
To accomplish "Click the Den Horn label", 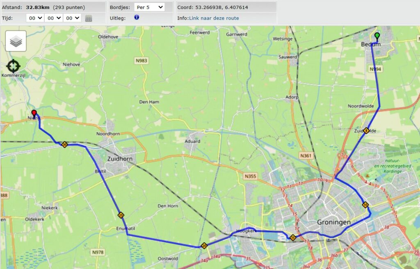I will (168, 206).
